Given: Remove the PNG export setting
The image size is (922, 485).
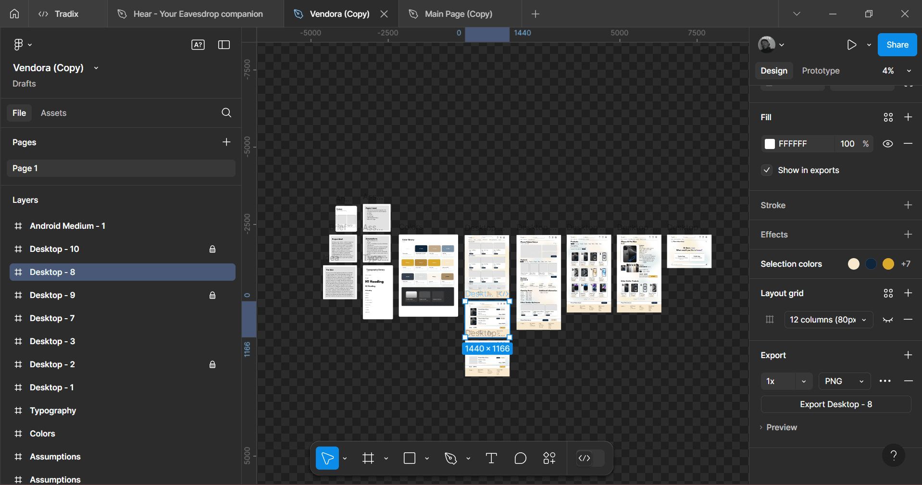Looking at the screenshot, I should [x=908, y=381].
